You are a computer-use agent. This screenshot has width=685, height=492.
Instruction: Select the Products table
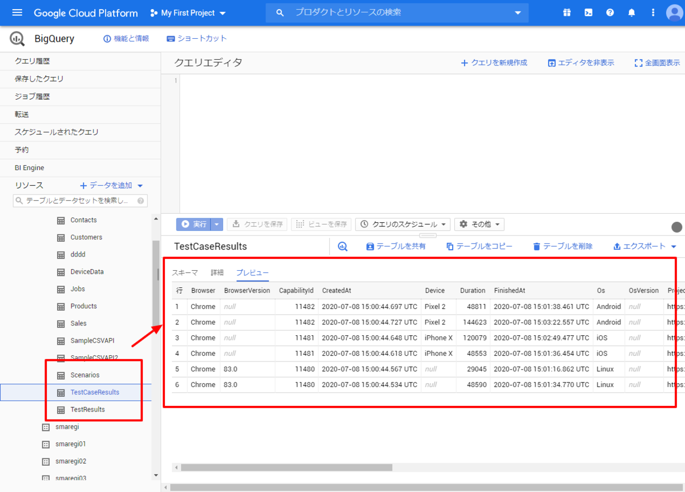[83, 306]
